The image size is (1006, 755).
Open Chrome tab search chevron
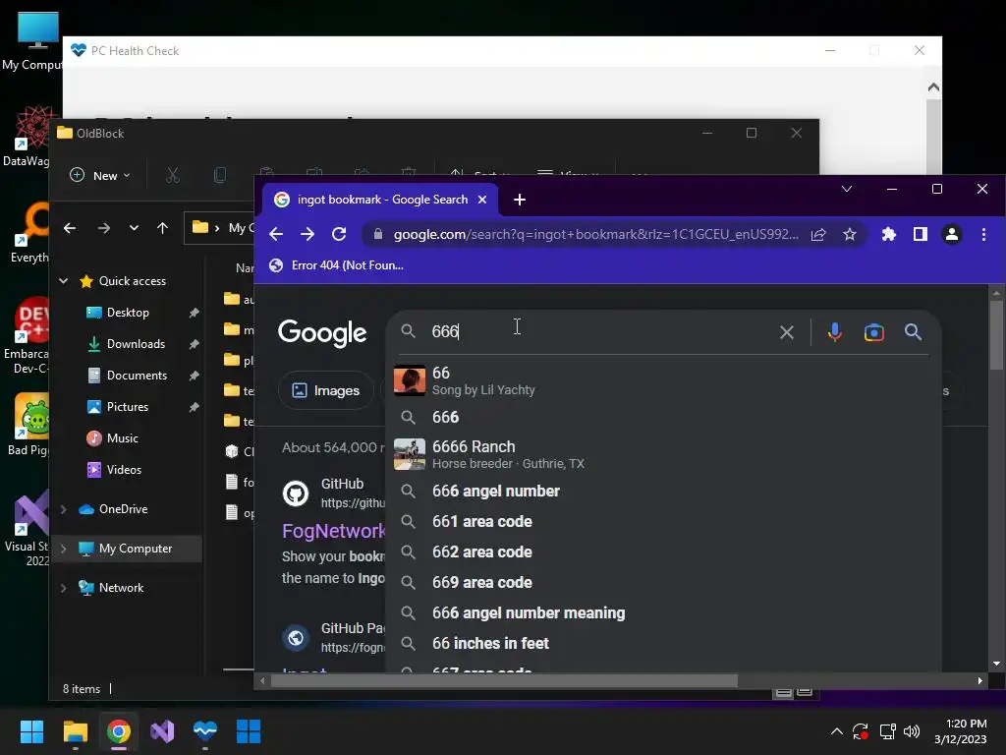pyautogui.click(x=847, y=189)
